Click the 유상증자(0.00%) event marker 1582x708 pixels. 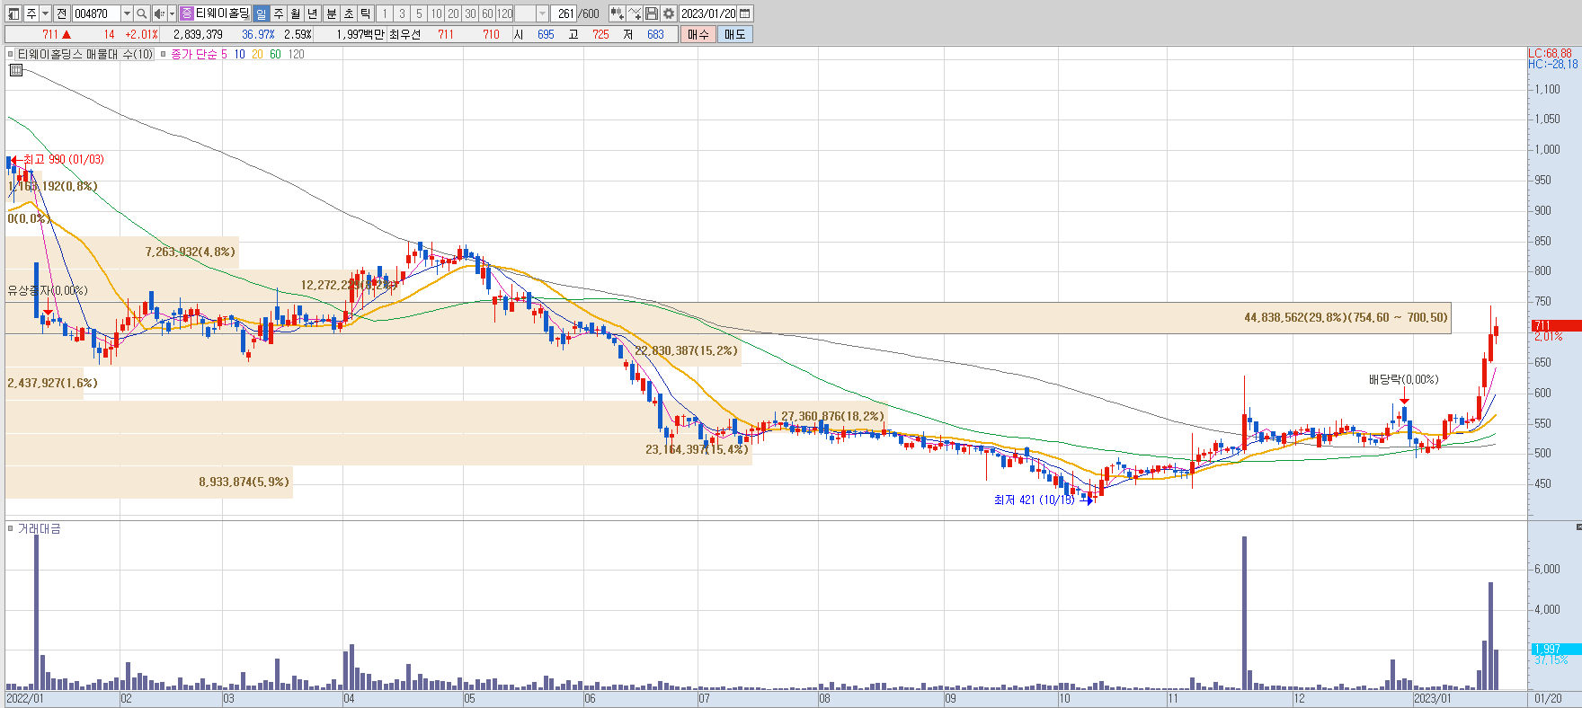[x=48, y=290]
